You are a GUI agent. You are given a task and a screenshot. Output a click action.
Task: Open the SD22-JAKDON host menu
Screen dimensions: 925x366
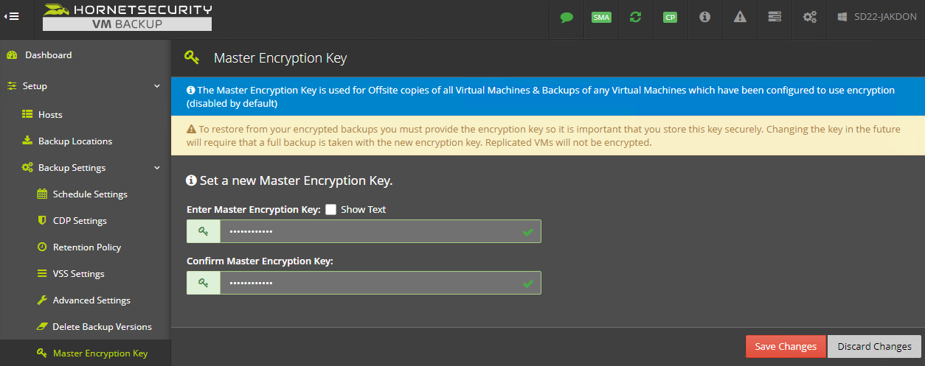875,16
